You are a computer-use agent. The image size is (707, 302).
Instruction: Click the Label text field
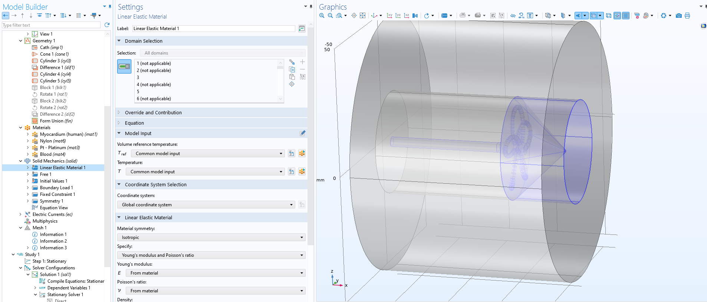click(x=213, y=29)
